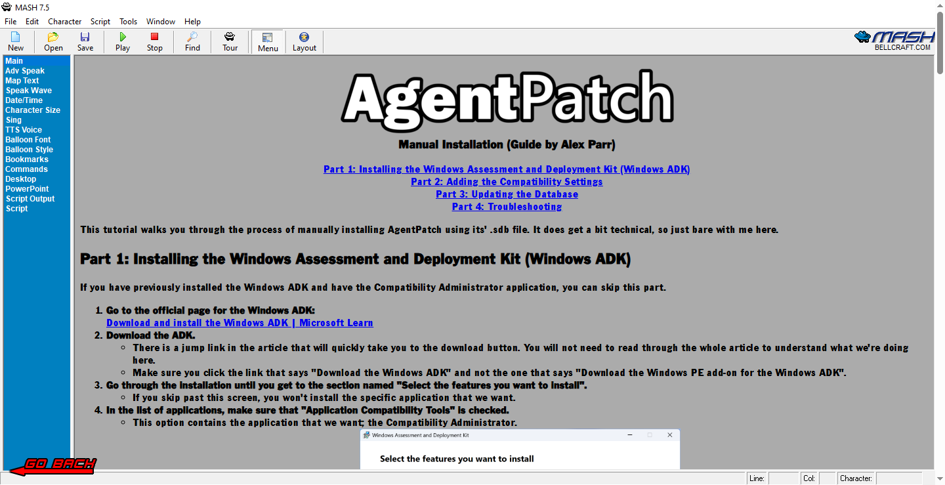Click the New script toolbar icon

pos(16,41)
